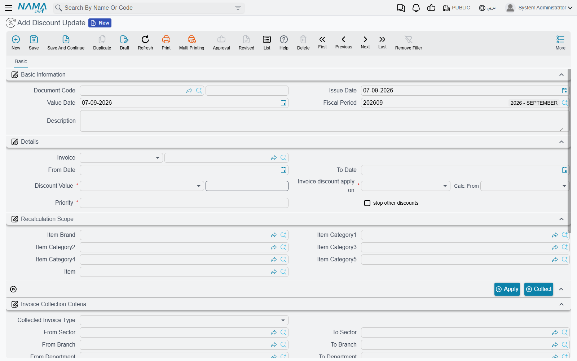
Task: Click the Item Category1 field
Action: click(465, 235)
